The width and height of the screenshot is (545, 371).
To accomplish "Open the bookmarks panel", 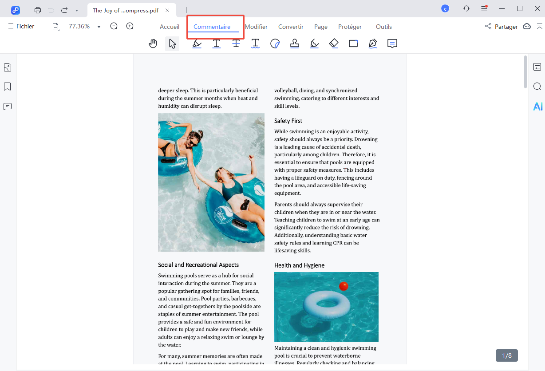I will click(x=8, y=87).
